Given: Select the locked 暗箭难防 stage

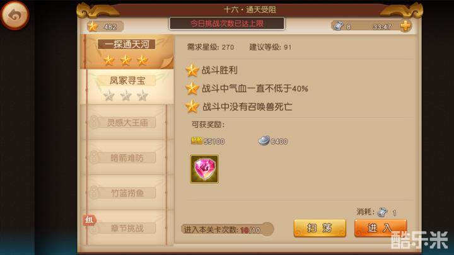Looking at the screenshot, I should [127, 157].
